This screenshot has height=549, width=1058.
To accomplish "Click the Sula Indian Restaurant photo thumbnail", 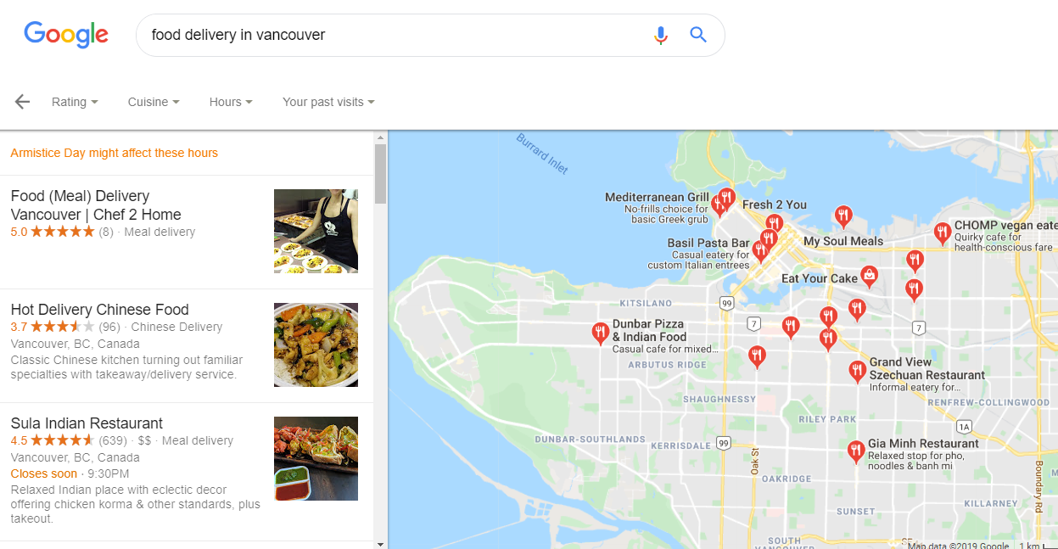I will pos(316,458).
